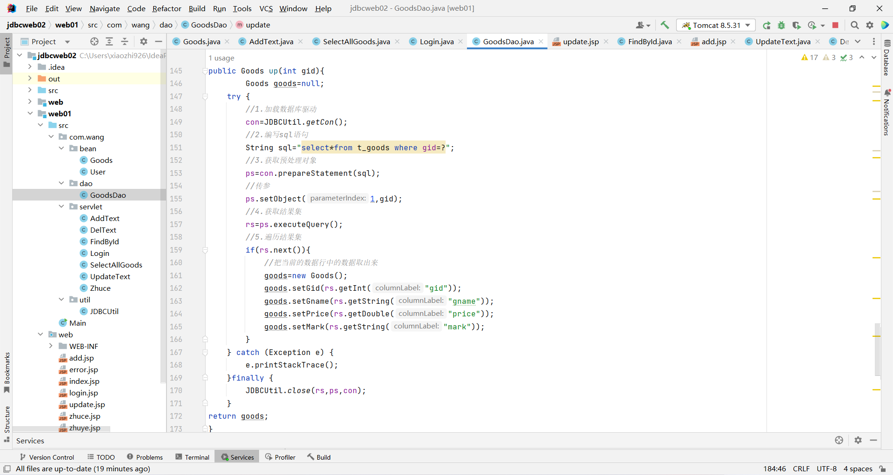Screen dimensions: 893x475
Task: Select SelectAllGoods servlet in project tree
Action: click(x=116, y=265)
